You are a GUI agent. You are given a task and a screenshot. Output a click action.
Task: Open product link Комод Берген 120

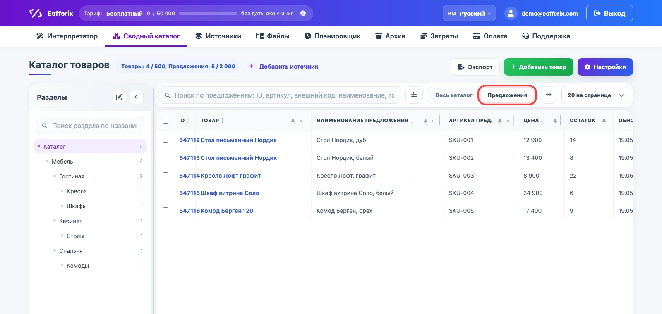[x=227, y=211]
